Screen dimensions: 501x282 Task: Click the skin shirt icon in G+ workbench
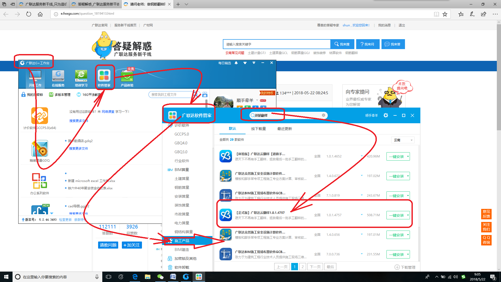coord(245,63)
